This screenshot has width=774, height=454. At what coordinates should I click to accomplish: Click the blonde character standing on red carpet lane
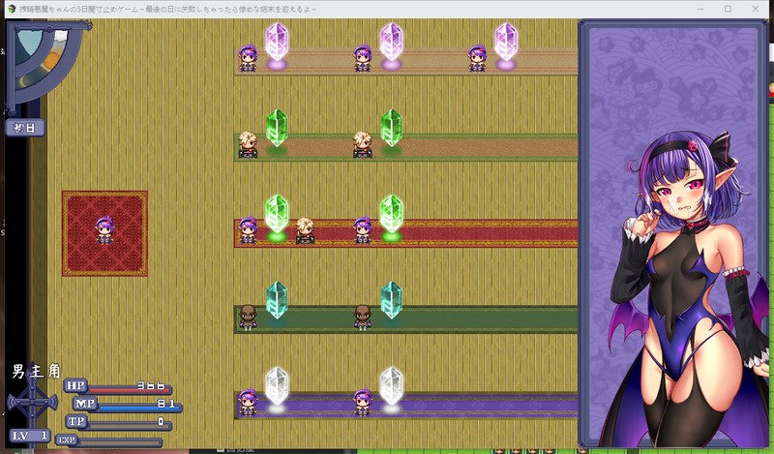[x=305, y=231]
